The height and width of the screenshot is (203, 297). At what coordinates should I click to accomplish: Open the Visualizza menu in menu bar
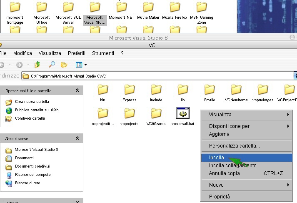click(x=50, y=53)
